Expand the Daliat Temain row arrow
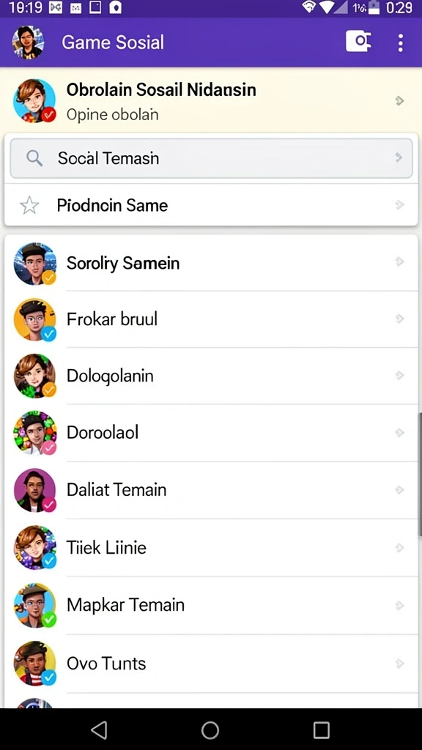The height and width of the screenshot is (750, 422). (399, 490)
